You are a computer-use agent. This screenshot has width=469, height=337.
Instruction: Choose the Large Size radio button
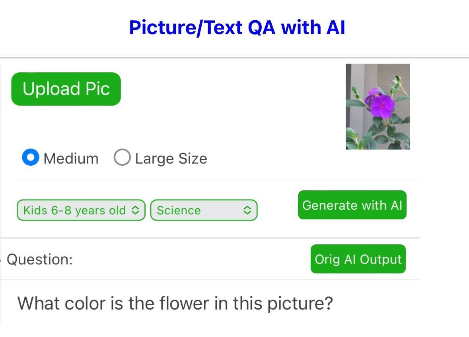tap(122, 158)
